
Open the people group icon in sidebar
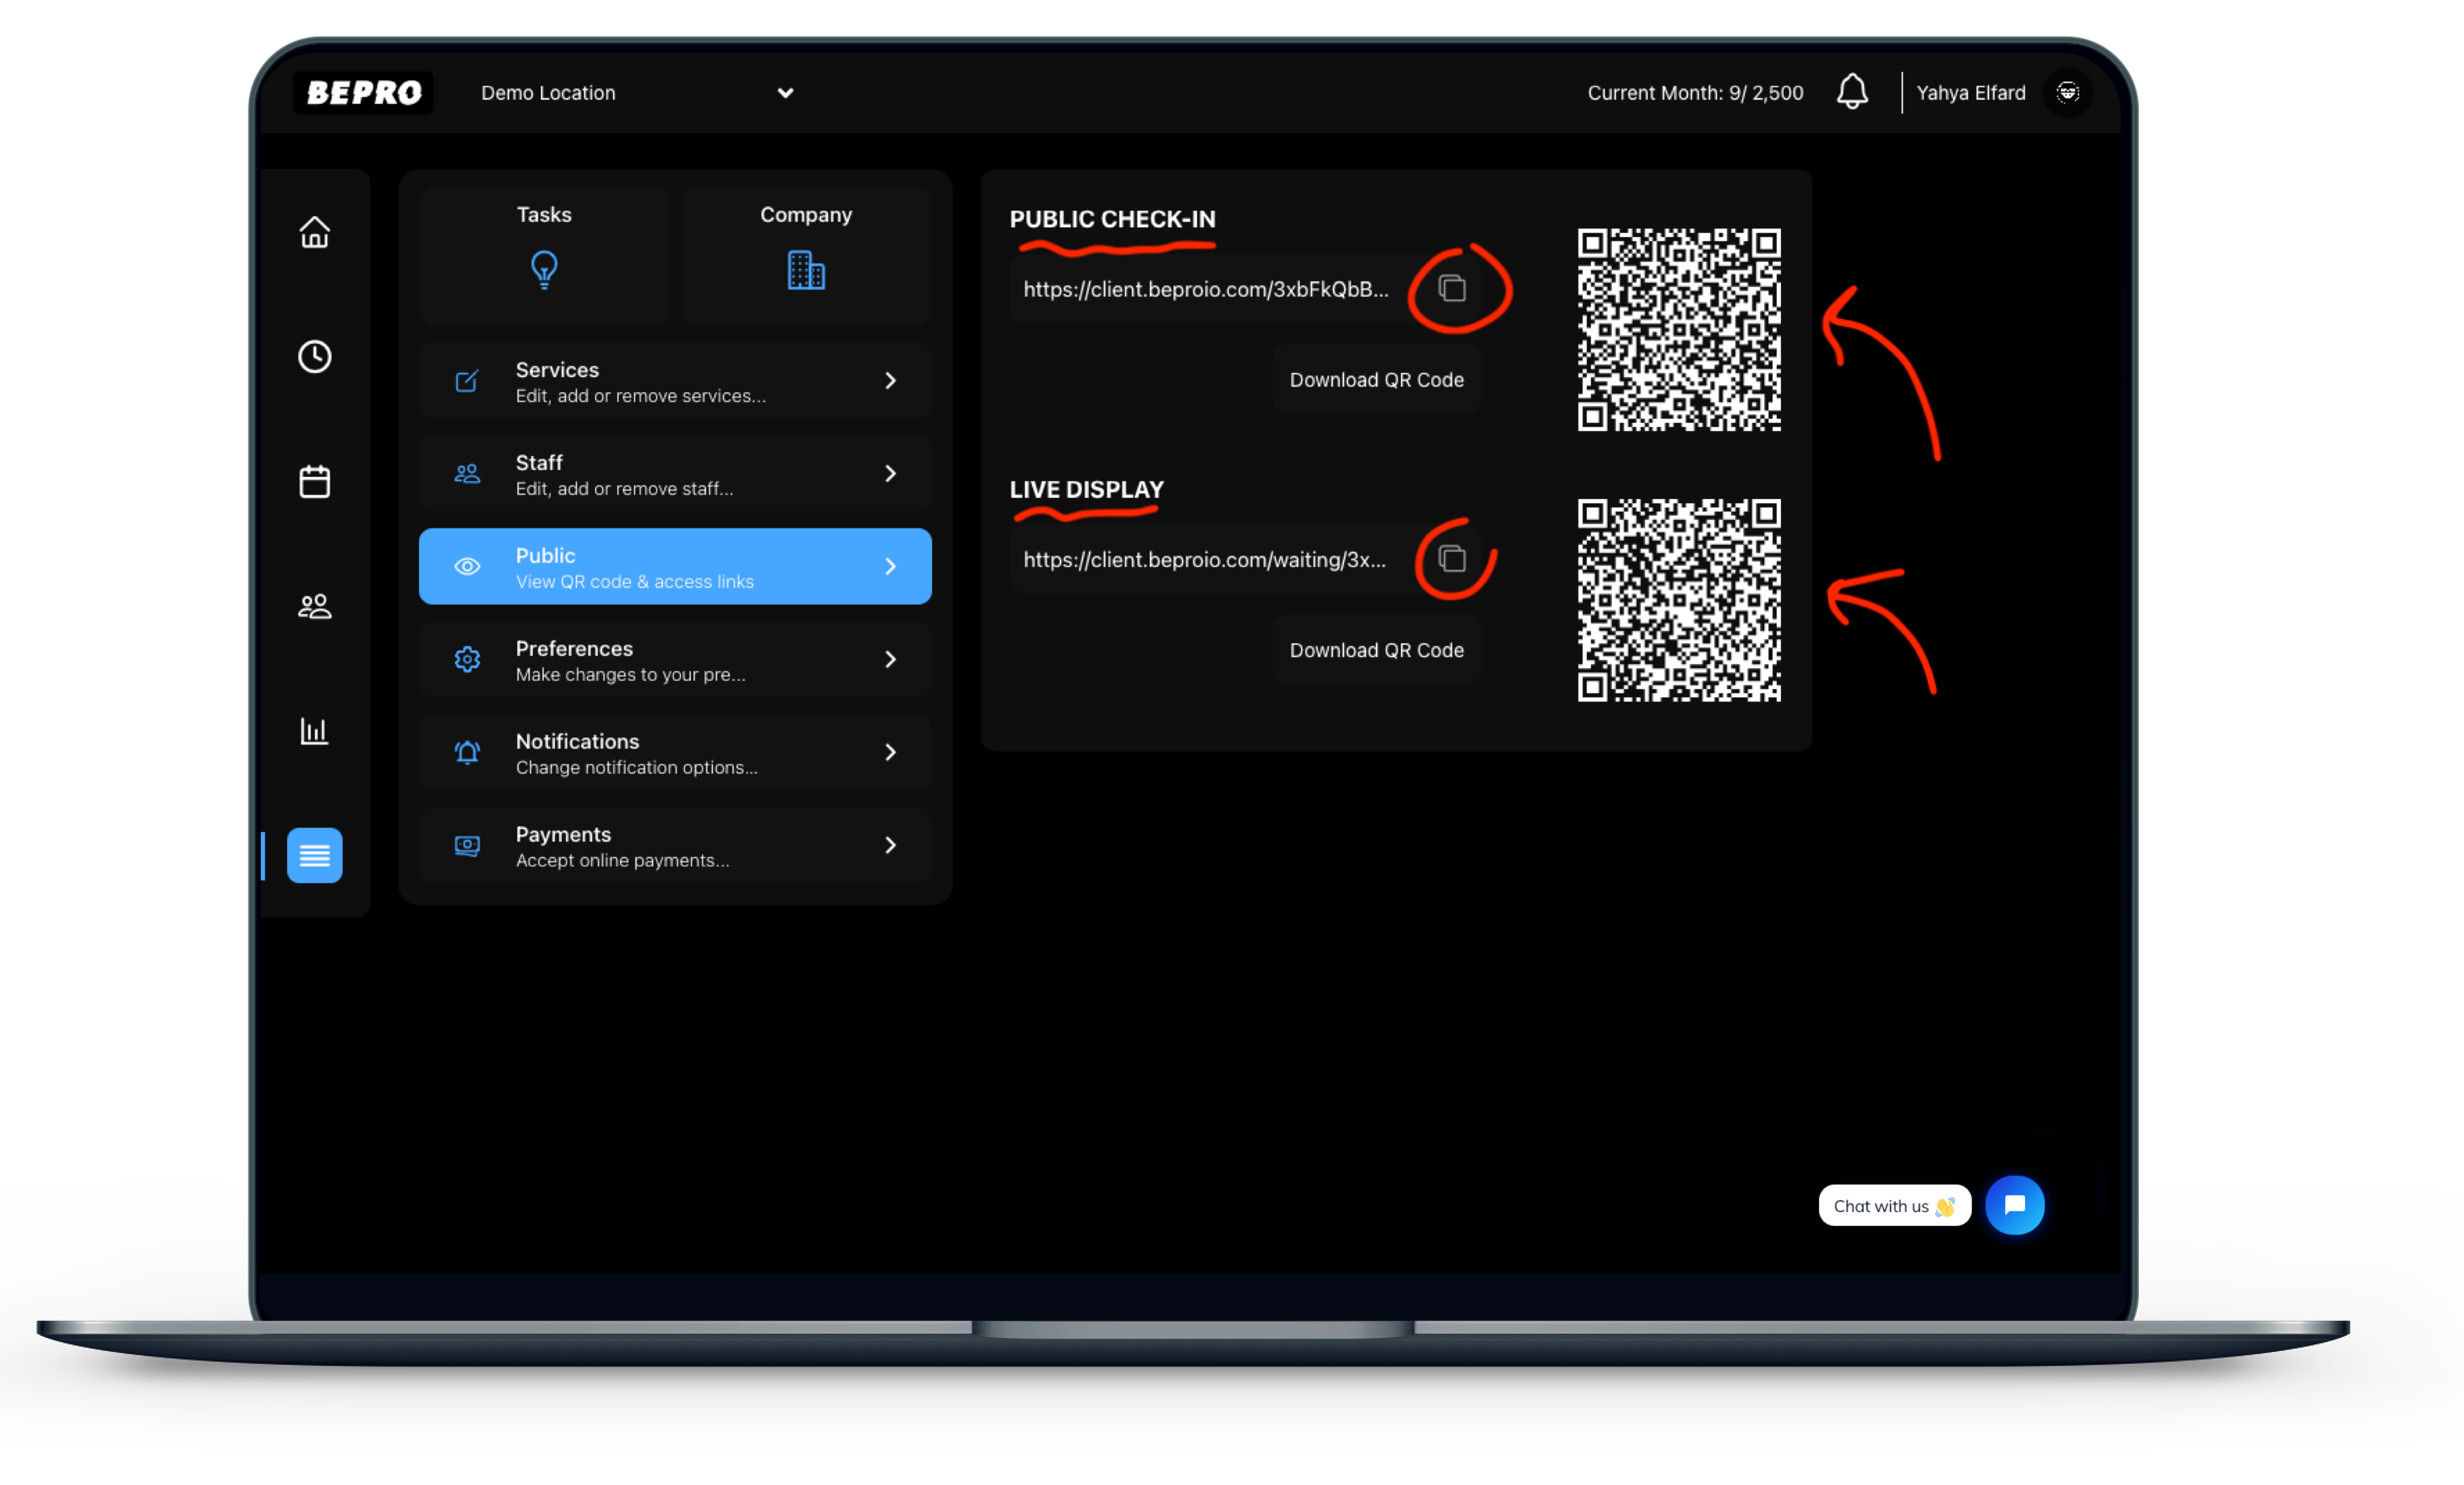pyautogui.click(x=315, y=606)
